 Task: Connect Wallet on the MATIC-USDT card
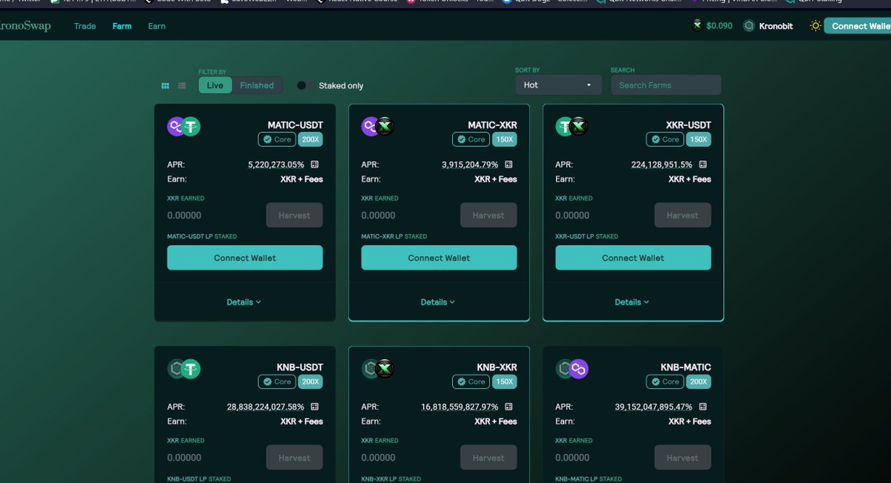245,257
